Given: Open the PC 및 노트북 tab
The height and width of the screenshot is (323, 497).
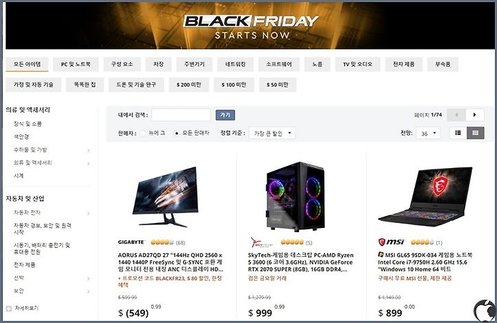Looking at the screenshot, I should (x=76, y=64).
